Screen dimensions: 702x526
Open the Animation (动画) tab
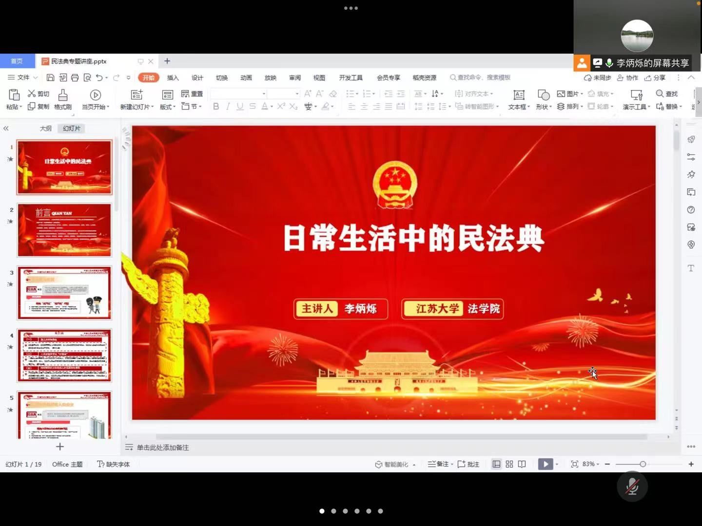pos(246,77)
